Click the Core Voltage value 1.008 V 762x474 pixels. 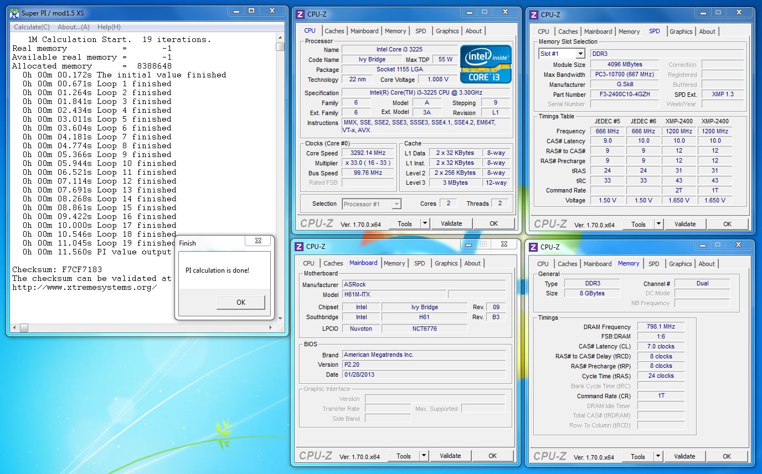click(x=439, y=80)
